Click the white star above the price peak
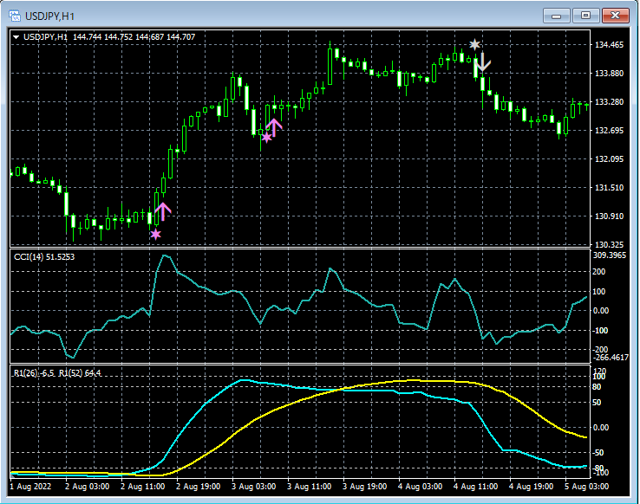This screenshot has height=504, width=640. pos(473,44)
